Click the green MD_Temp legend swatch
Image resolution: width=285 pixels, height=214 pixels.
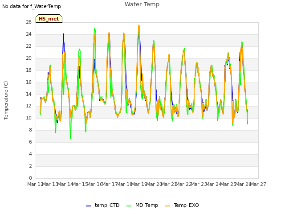129,206
